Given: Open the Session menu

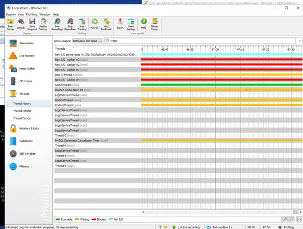Looking at the screenshot, I should tap(11, 14).
